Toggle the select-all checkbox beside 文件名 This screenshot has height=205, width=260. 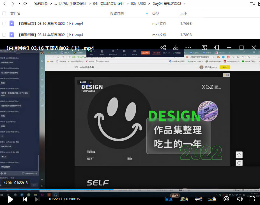point(4,13)
